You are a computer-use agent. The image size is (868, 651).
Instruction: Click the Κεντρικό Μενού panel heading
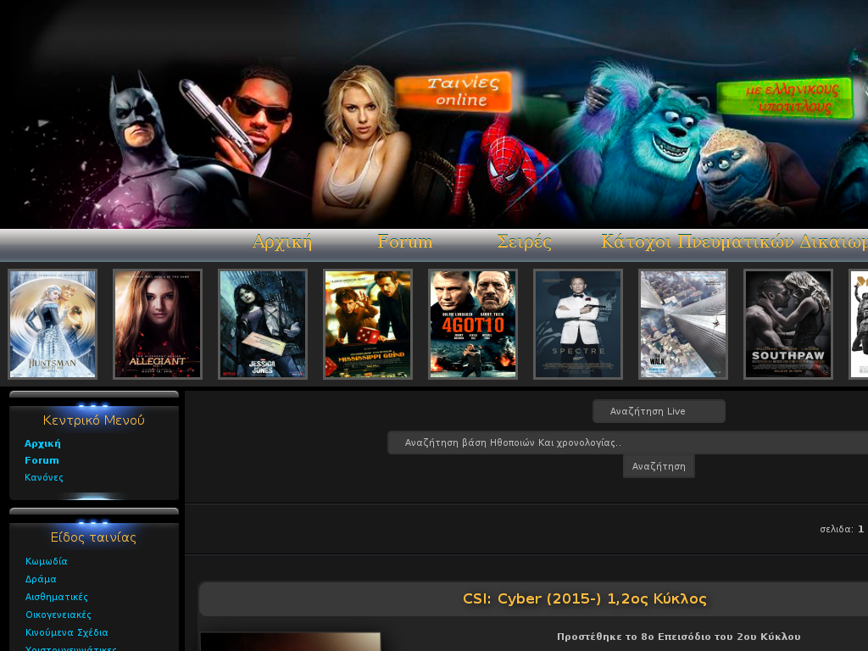[93, 420]
